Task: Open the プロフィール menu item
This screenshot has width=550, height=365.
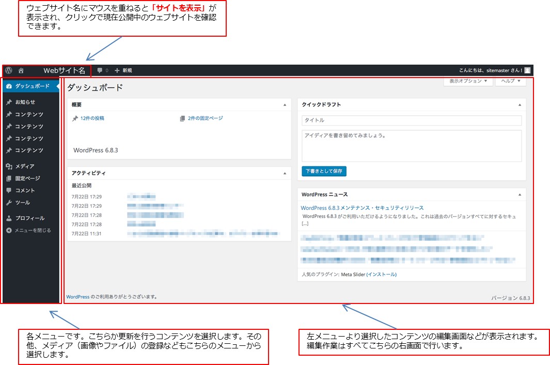Action: point(31,218)
